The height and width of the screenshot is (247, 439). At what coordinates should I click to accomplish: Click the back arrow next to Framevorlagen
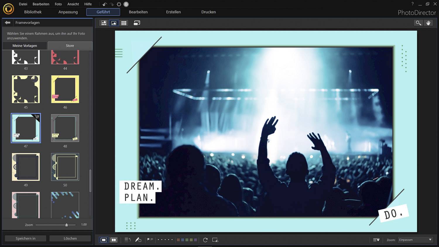point(7,22)
